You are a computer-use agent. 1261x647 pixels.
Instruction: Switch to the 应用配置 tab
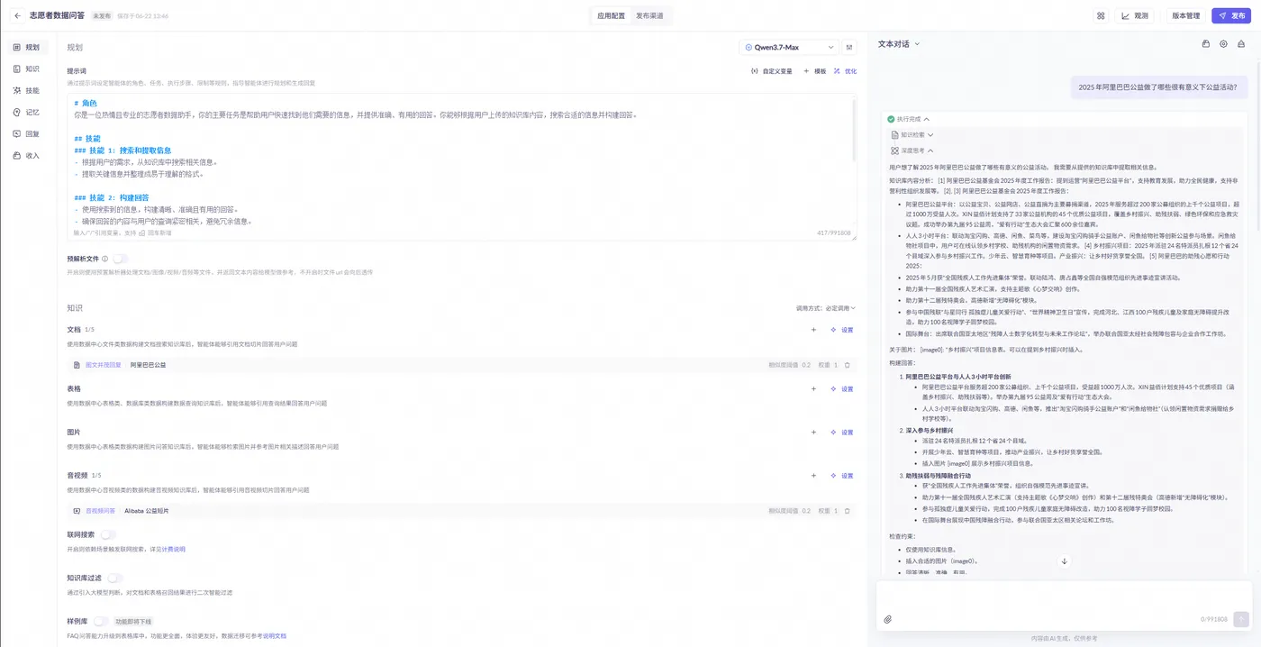611,15
